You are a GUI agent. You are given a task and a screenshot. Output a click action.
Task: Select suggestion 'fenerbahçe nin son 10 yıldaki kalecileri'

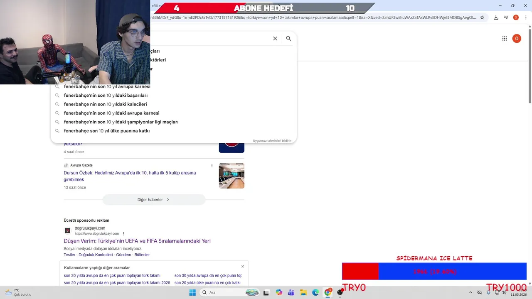[x=105, y=104]
